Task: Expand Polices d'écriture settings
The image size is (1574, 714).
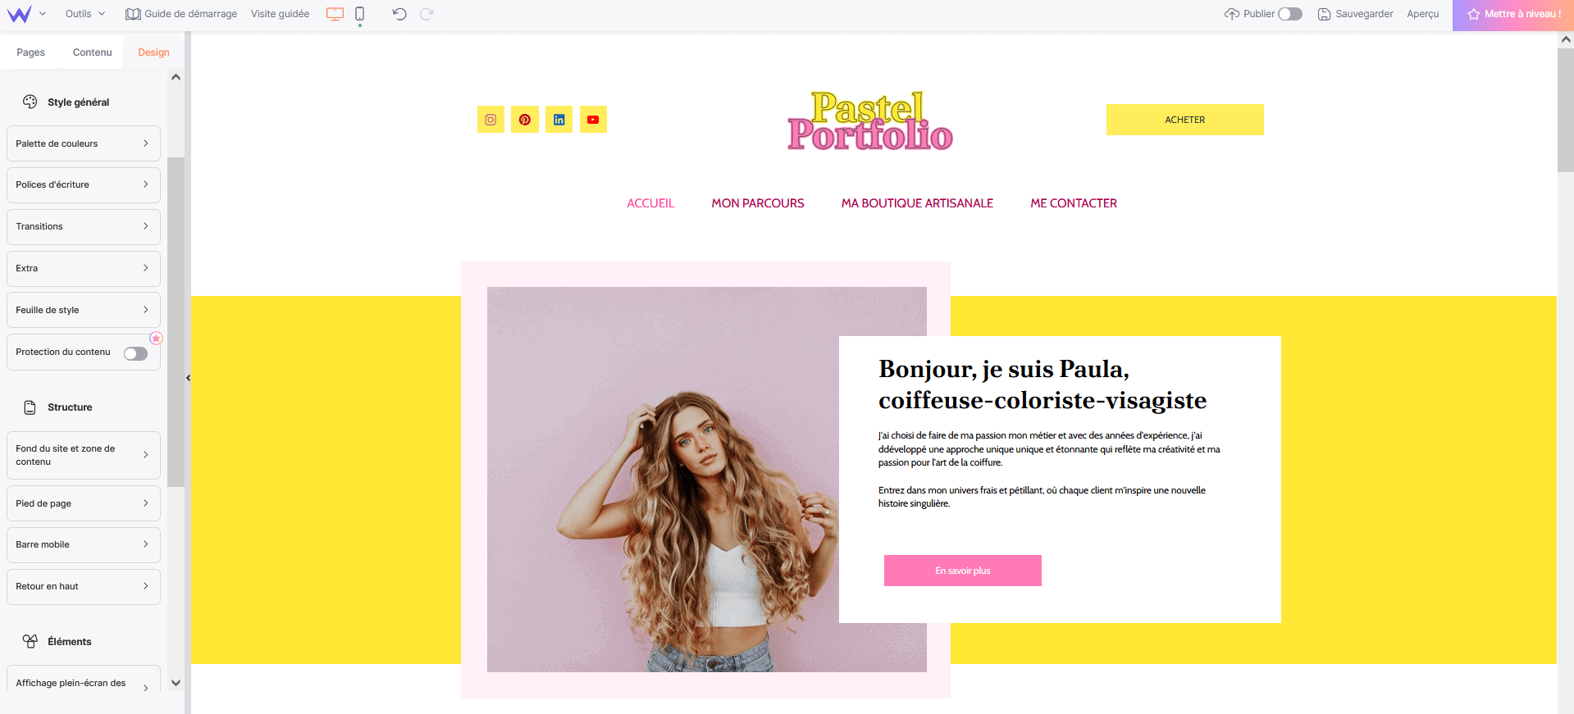Action: (84, 184)
